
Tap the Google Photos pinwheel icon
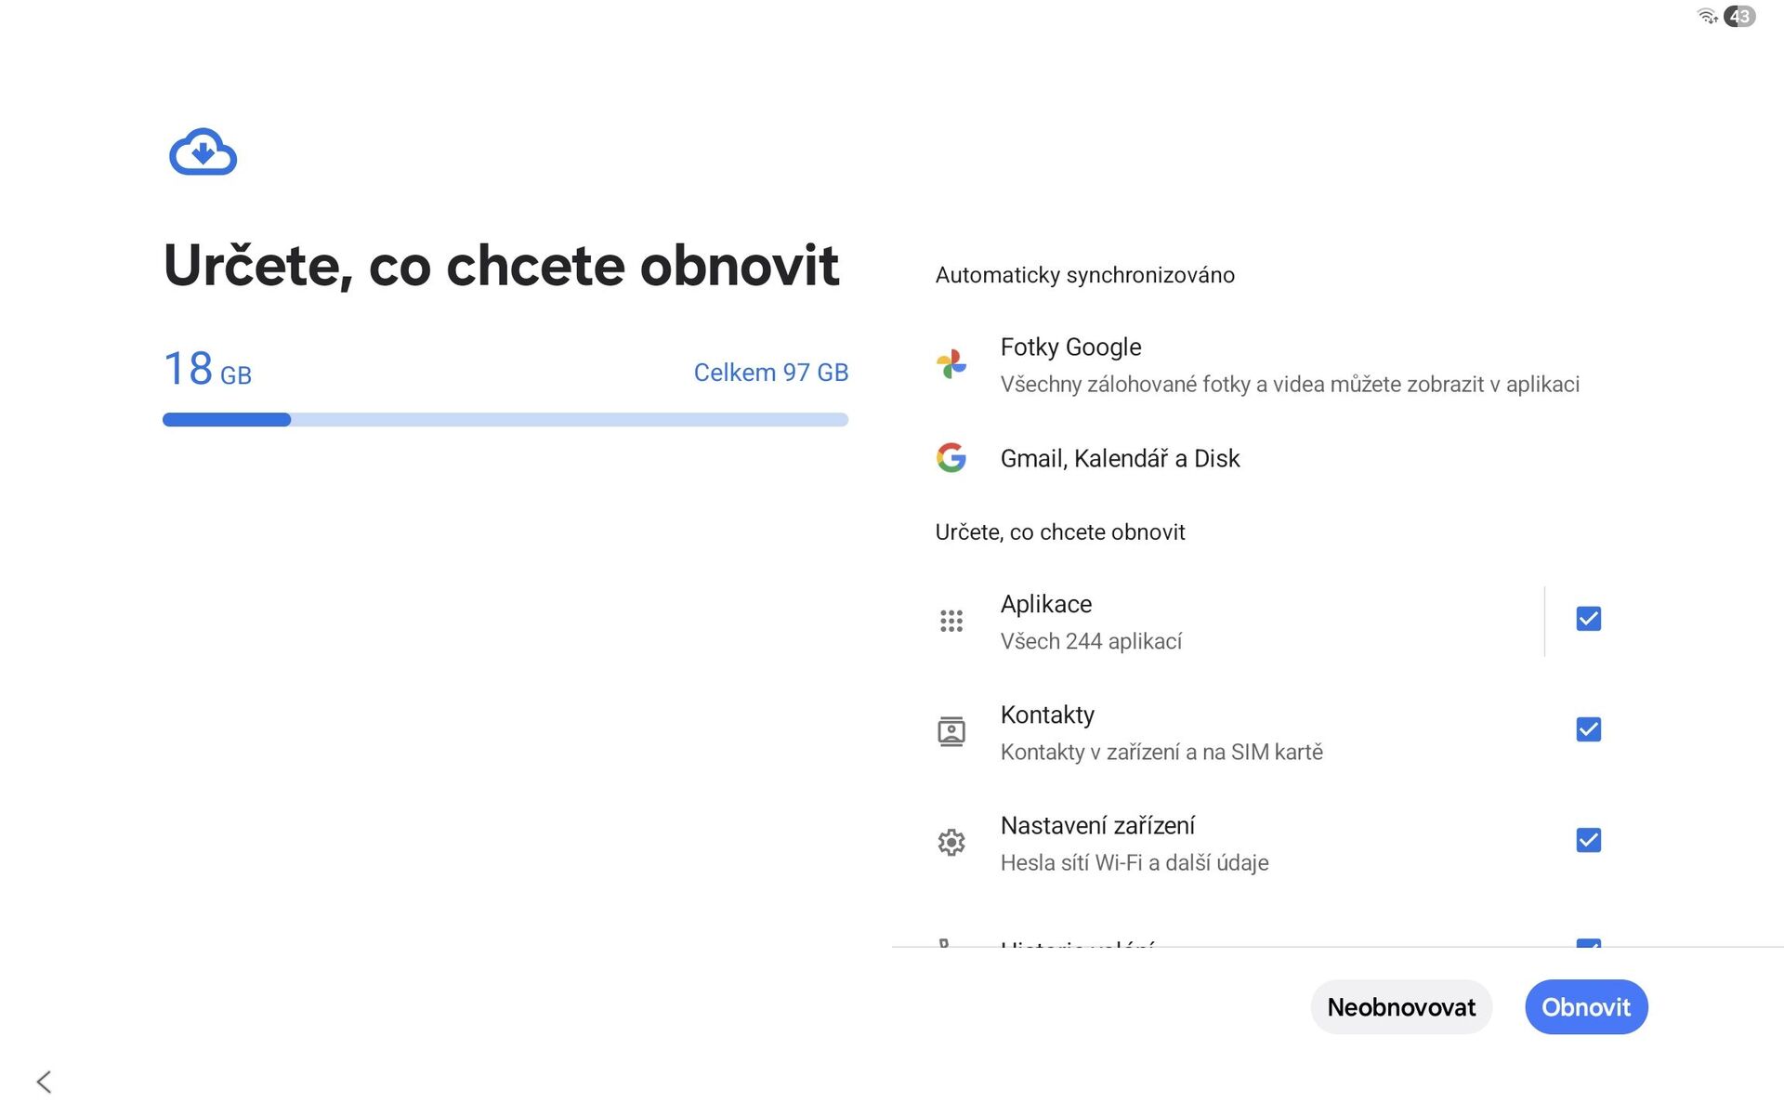[x=951, y=364]
